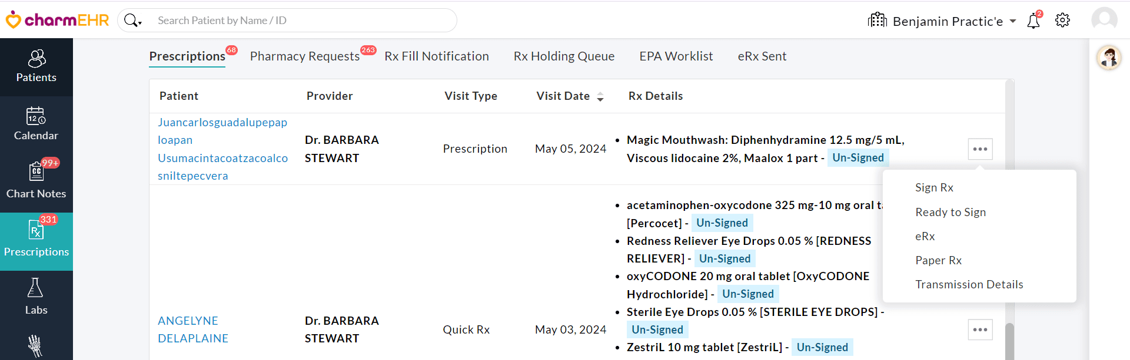Open the Patients section in sidebar
This screenshot has height=360, width=1130.
pos(36,66)
